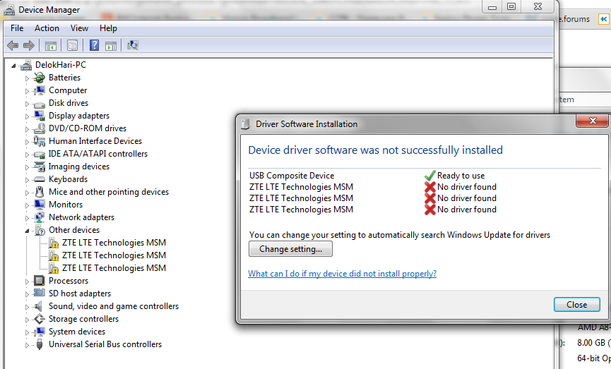Click the Device Manager title bar icon
Image resolution: width=611 pixels, height=369 pixels.
click(x=10, y=10)
